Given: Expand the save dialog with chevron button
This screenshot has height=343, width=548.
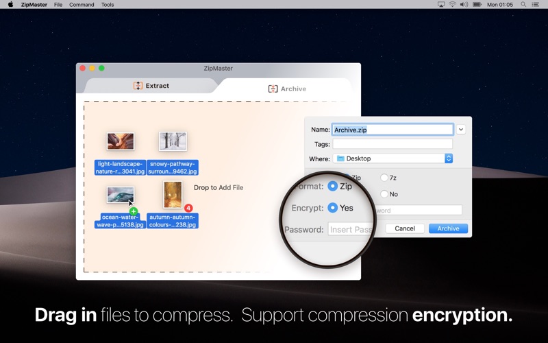Looking at the screenshot, I should tap(460, 130).
